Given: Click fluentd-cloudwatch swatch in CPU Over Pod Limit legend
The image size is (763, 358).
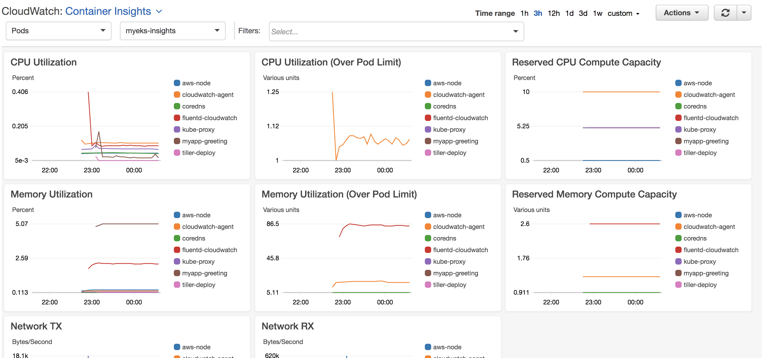Looking at the screenshot, I should pyautogui.click(x=428, y=118).
